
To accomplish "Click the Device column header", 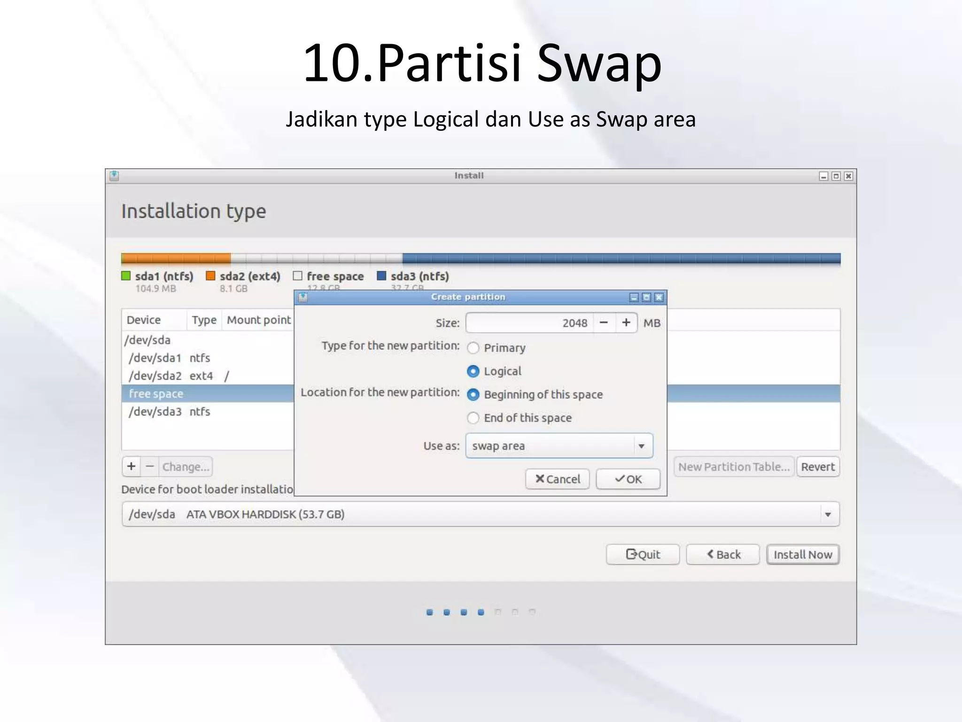I will click(x=154, y=320).
